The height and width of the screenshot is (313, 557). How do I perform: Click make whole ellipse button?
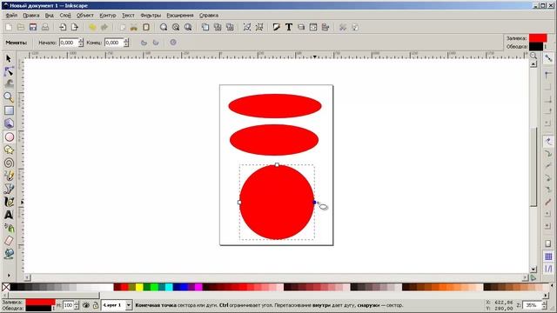(x=173, y=43)
